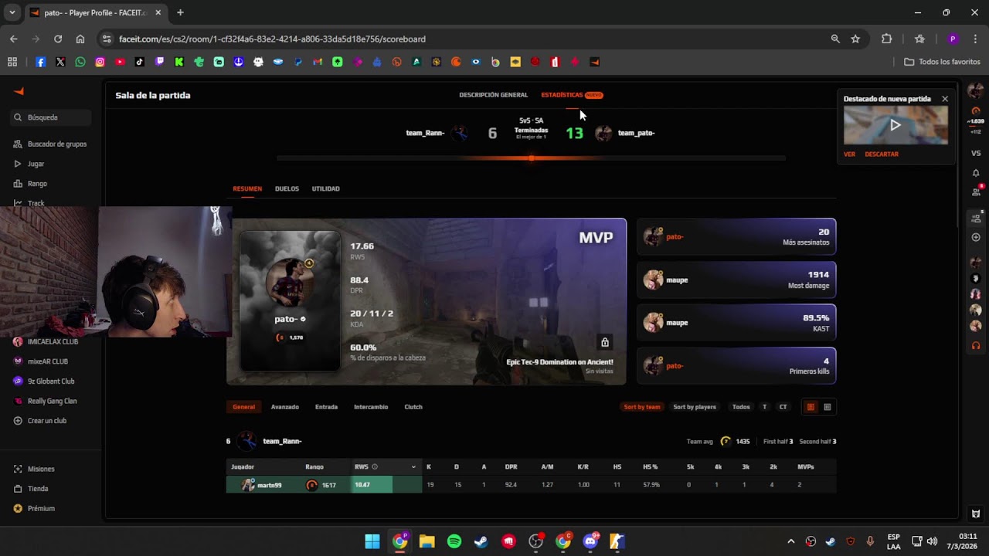
Task: Select the Entrada stats tab
Action: pyautogui.click(x=326, y=407)
